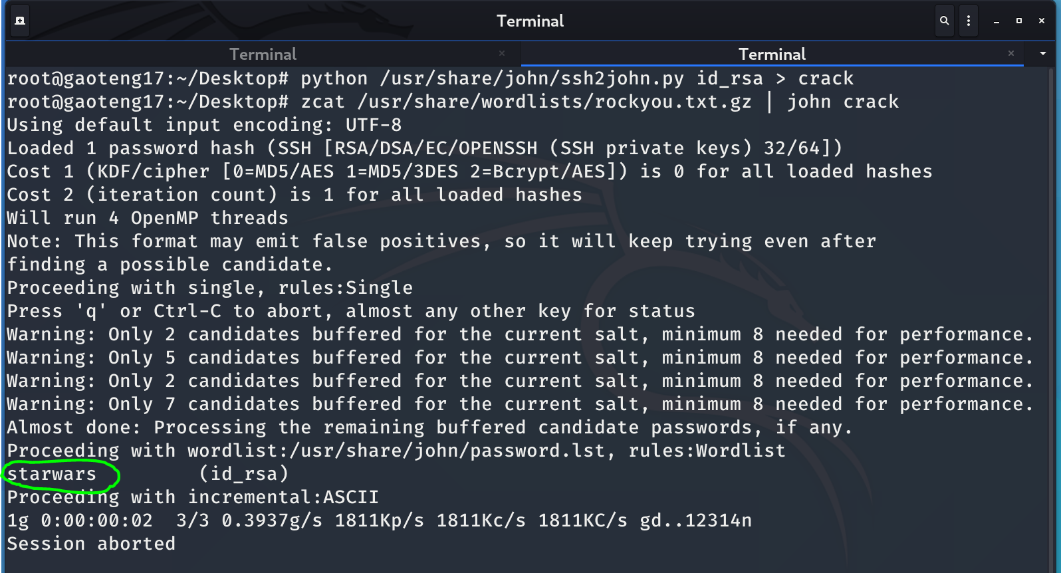Click the search icon in the header

click(944, 21)
